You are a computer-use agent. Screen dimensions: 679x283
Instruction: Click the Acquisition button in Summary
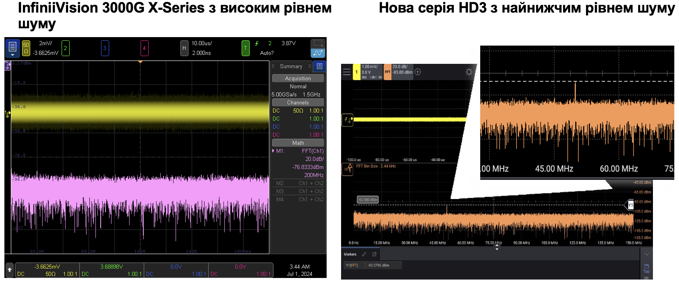298,78
